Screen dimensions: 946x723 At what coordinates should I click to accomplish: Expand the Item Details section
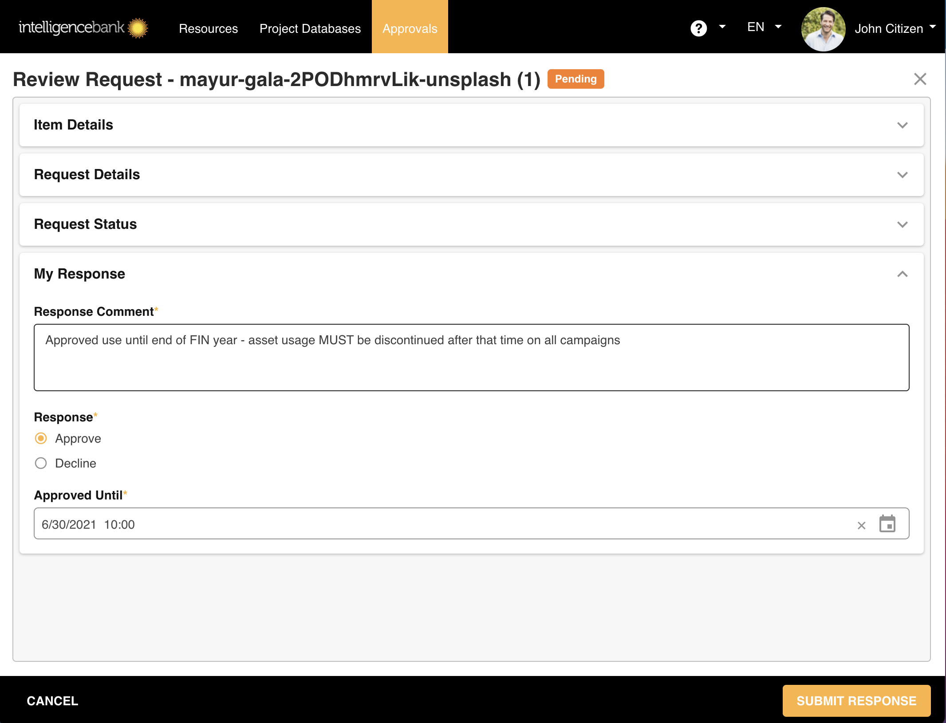point(902,125)
